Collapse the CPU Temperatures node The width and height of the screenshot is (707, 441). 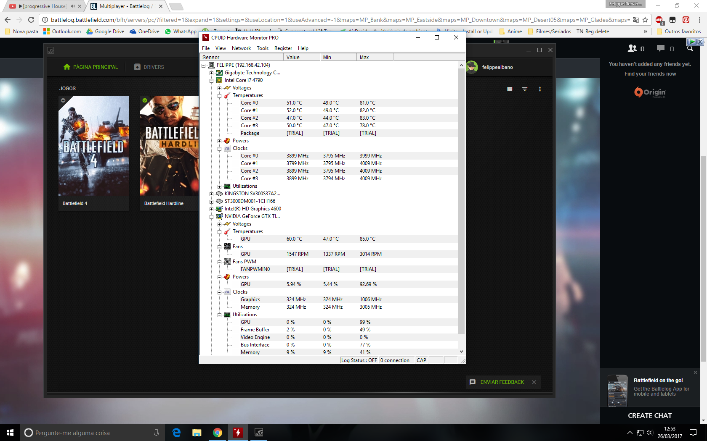[220, 96]
